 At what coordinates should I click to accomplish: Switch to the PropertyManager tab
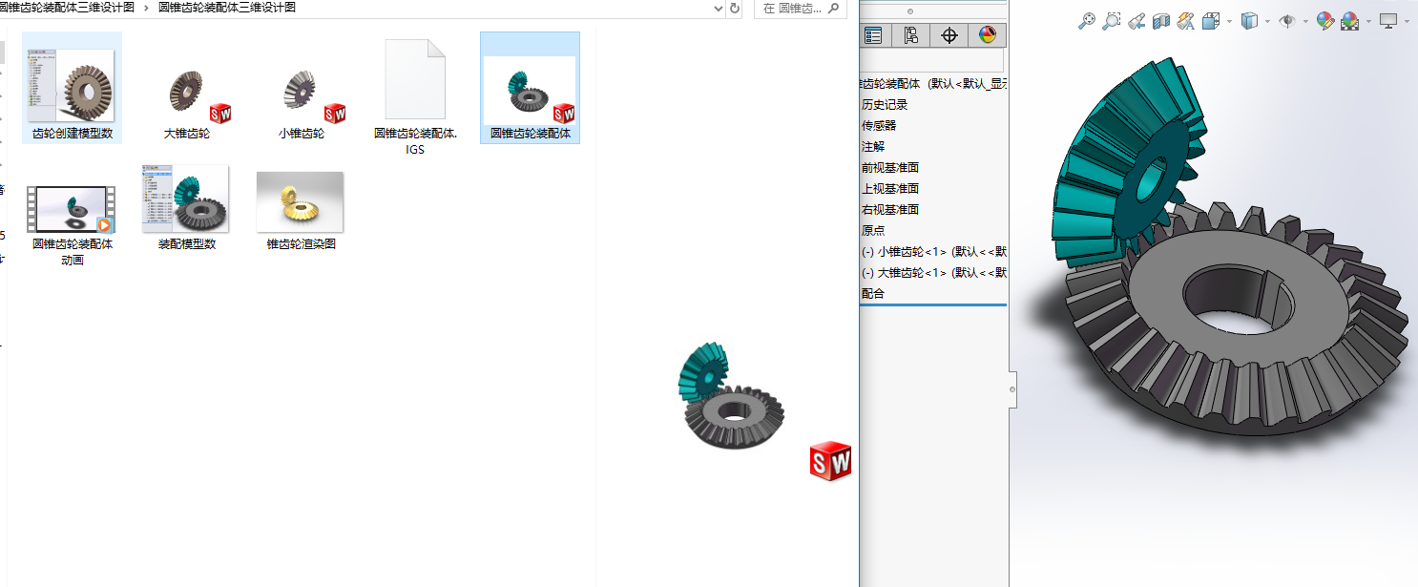coord(872,35)
